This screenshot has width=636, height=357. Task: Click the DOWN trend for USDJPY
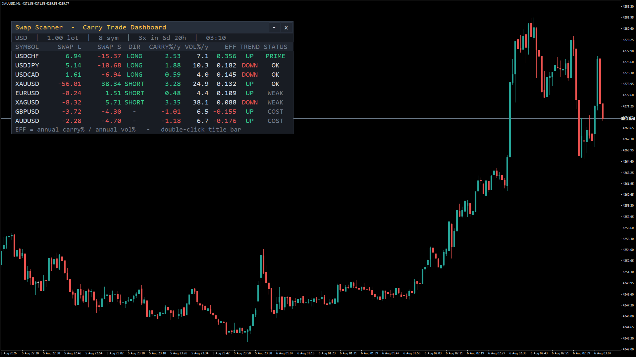250,65
